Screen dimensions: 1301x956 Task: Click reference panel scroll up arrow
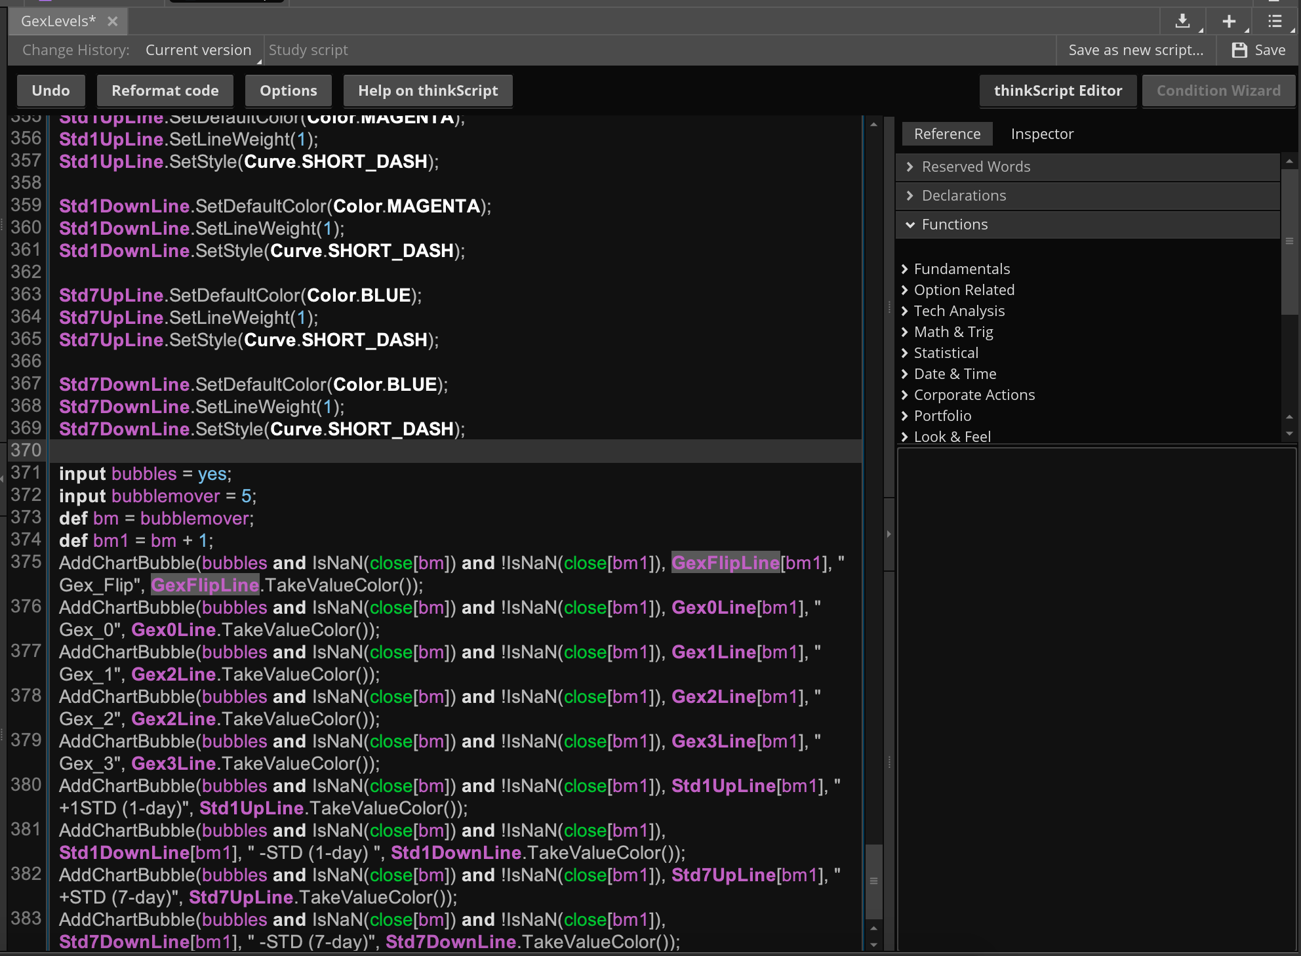tap(1289, 161)
